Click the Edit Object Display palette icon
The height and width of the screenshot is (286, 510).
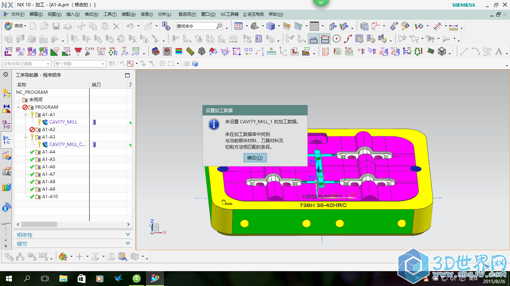[x=405, y=26]
